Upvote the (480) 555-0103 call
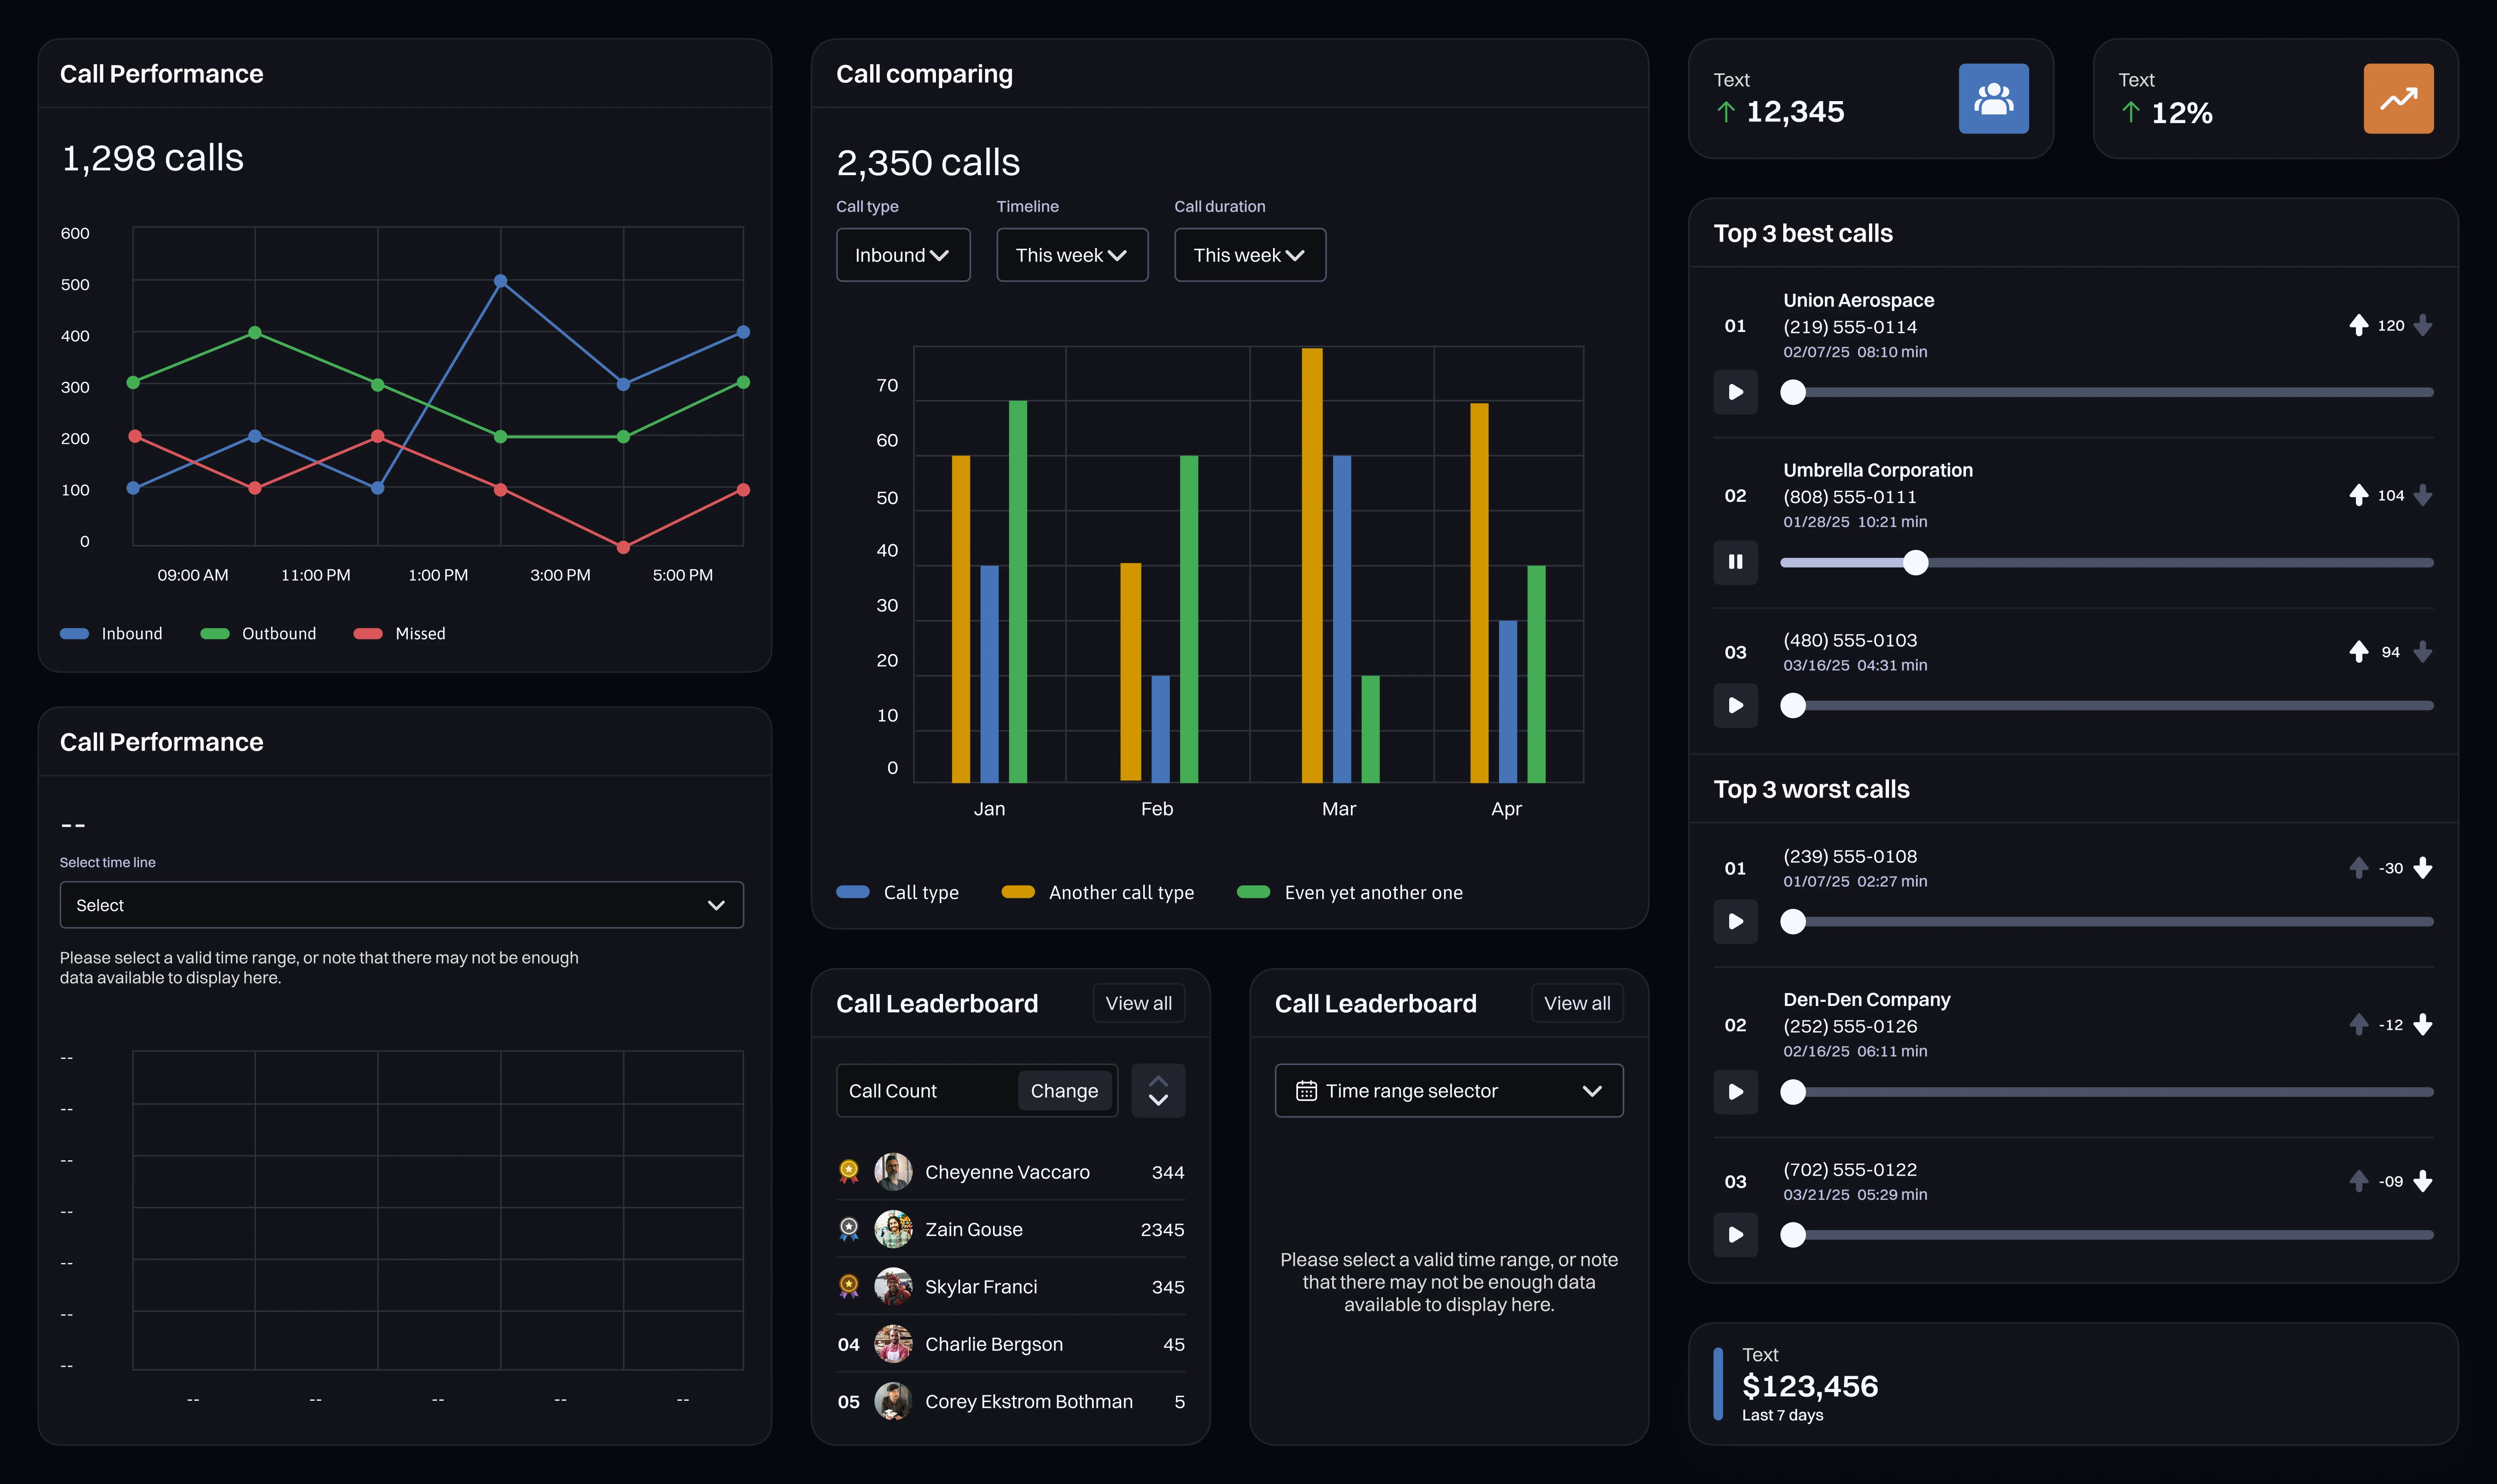The height and width of the screenshot is (1484, 2497). (2358, 652)
